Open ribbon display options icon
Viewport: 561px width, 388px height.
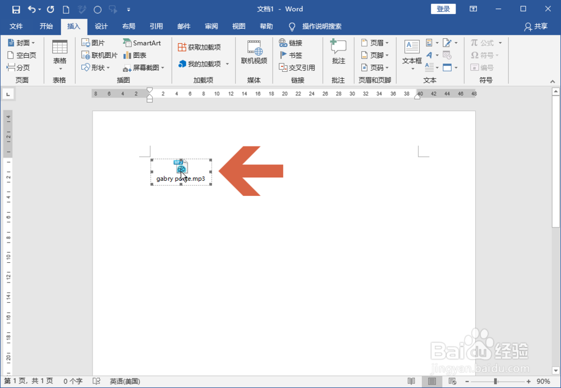(x=473, y=9)
